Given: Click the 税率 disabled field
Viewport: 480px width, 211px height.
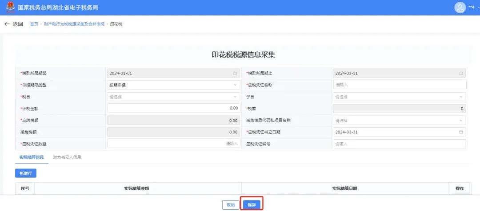Looking at the screenshot, I should tap(399, 109).
